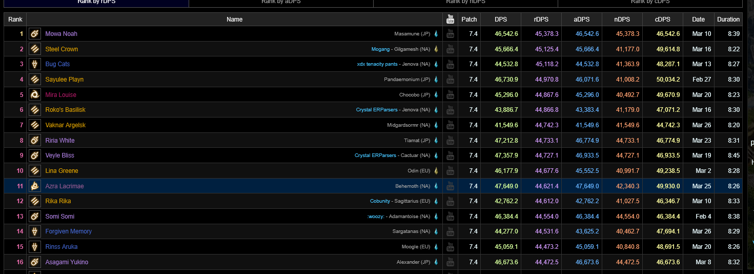The height and width of the screenshot is (274, 754).
Task: Open the xdx tenacity pants guild link
Action: pyautogui.click(x=377, y=64)
